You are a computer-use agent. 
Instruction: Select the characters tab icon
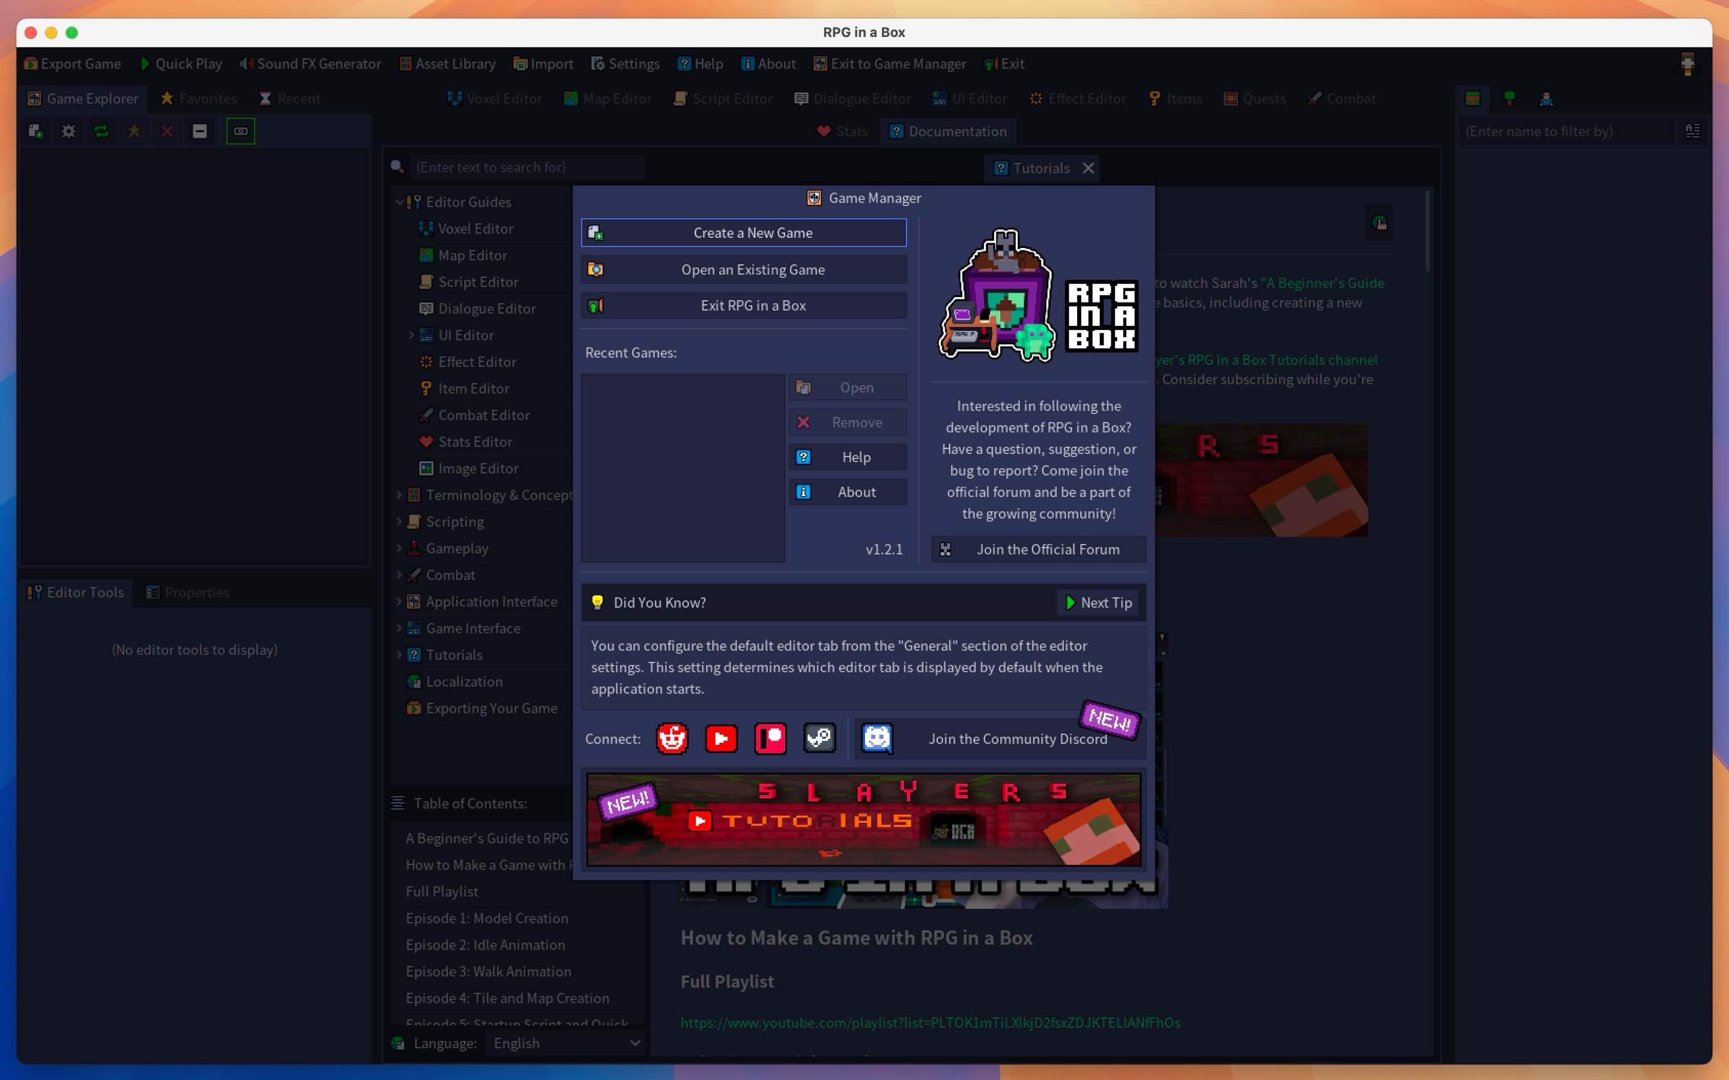(1547, 98)
